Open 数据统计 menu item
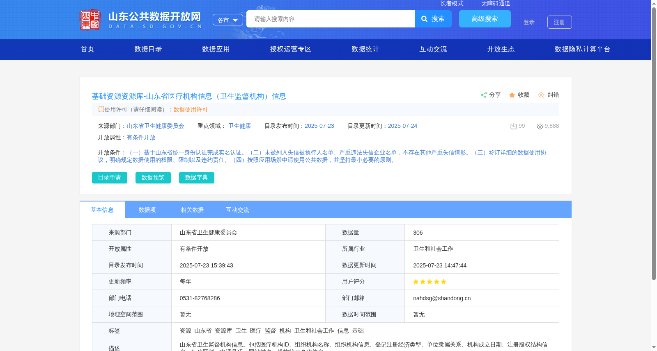 365,49
